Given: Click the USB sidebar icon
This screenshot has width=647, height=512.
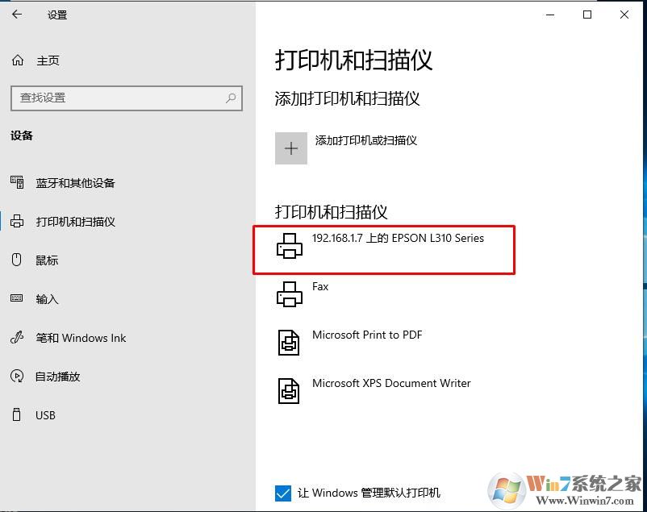Looking at the screenshot, I should click(x=16, y=414).
